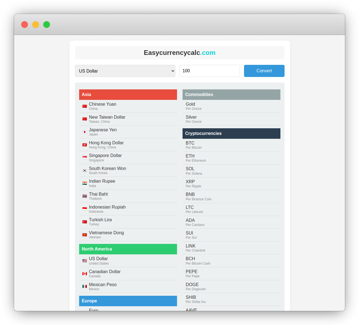This screenshot has width=359, height=325.
Task: Open the US Dollar currency dropdown
Action: 125,71
